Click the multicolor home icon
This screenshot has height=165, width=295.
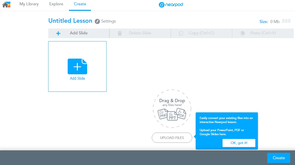point(6,4)
